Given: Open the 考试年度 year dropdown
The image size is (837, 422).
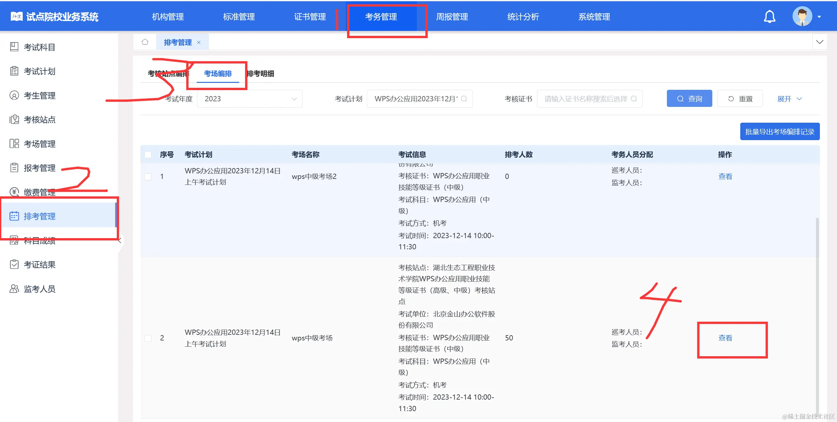Looking at the screenshot, I should click(x=249, y=98).
